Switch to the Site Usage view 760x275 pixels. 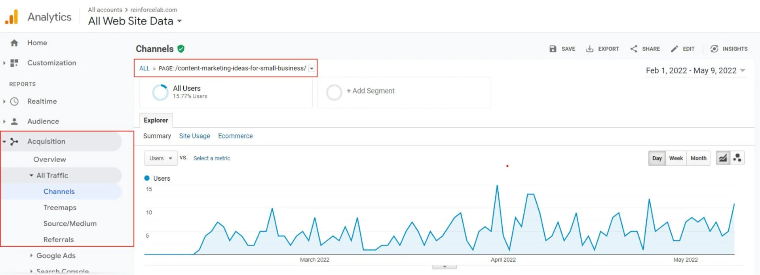pos(194,136)
